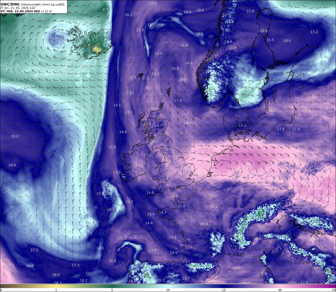Click the map value "18.4"
The height and width of the screenshot is (292, 336).
pyautogui.click(x=189, y=63)
